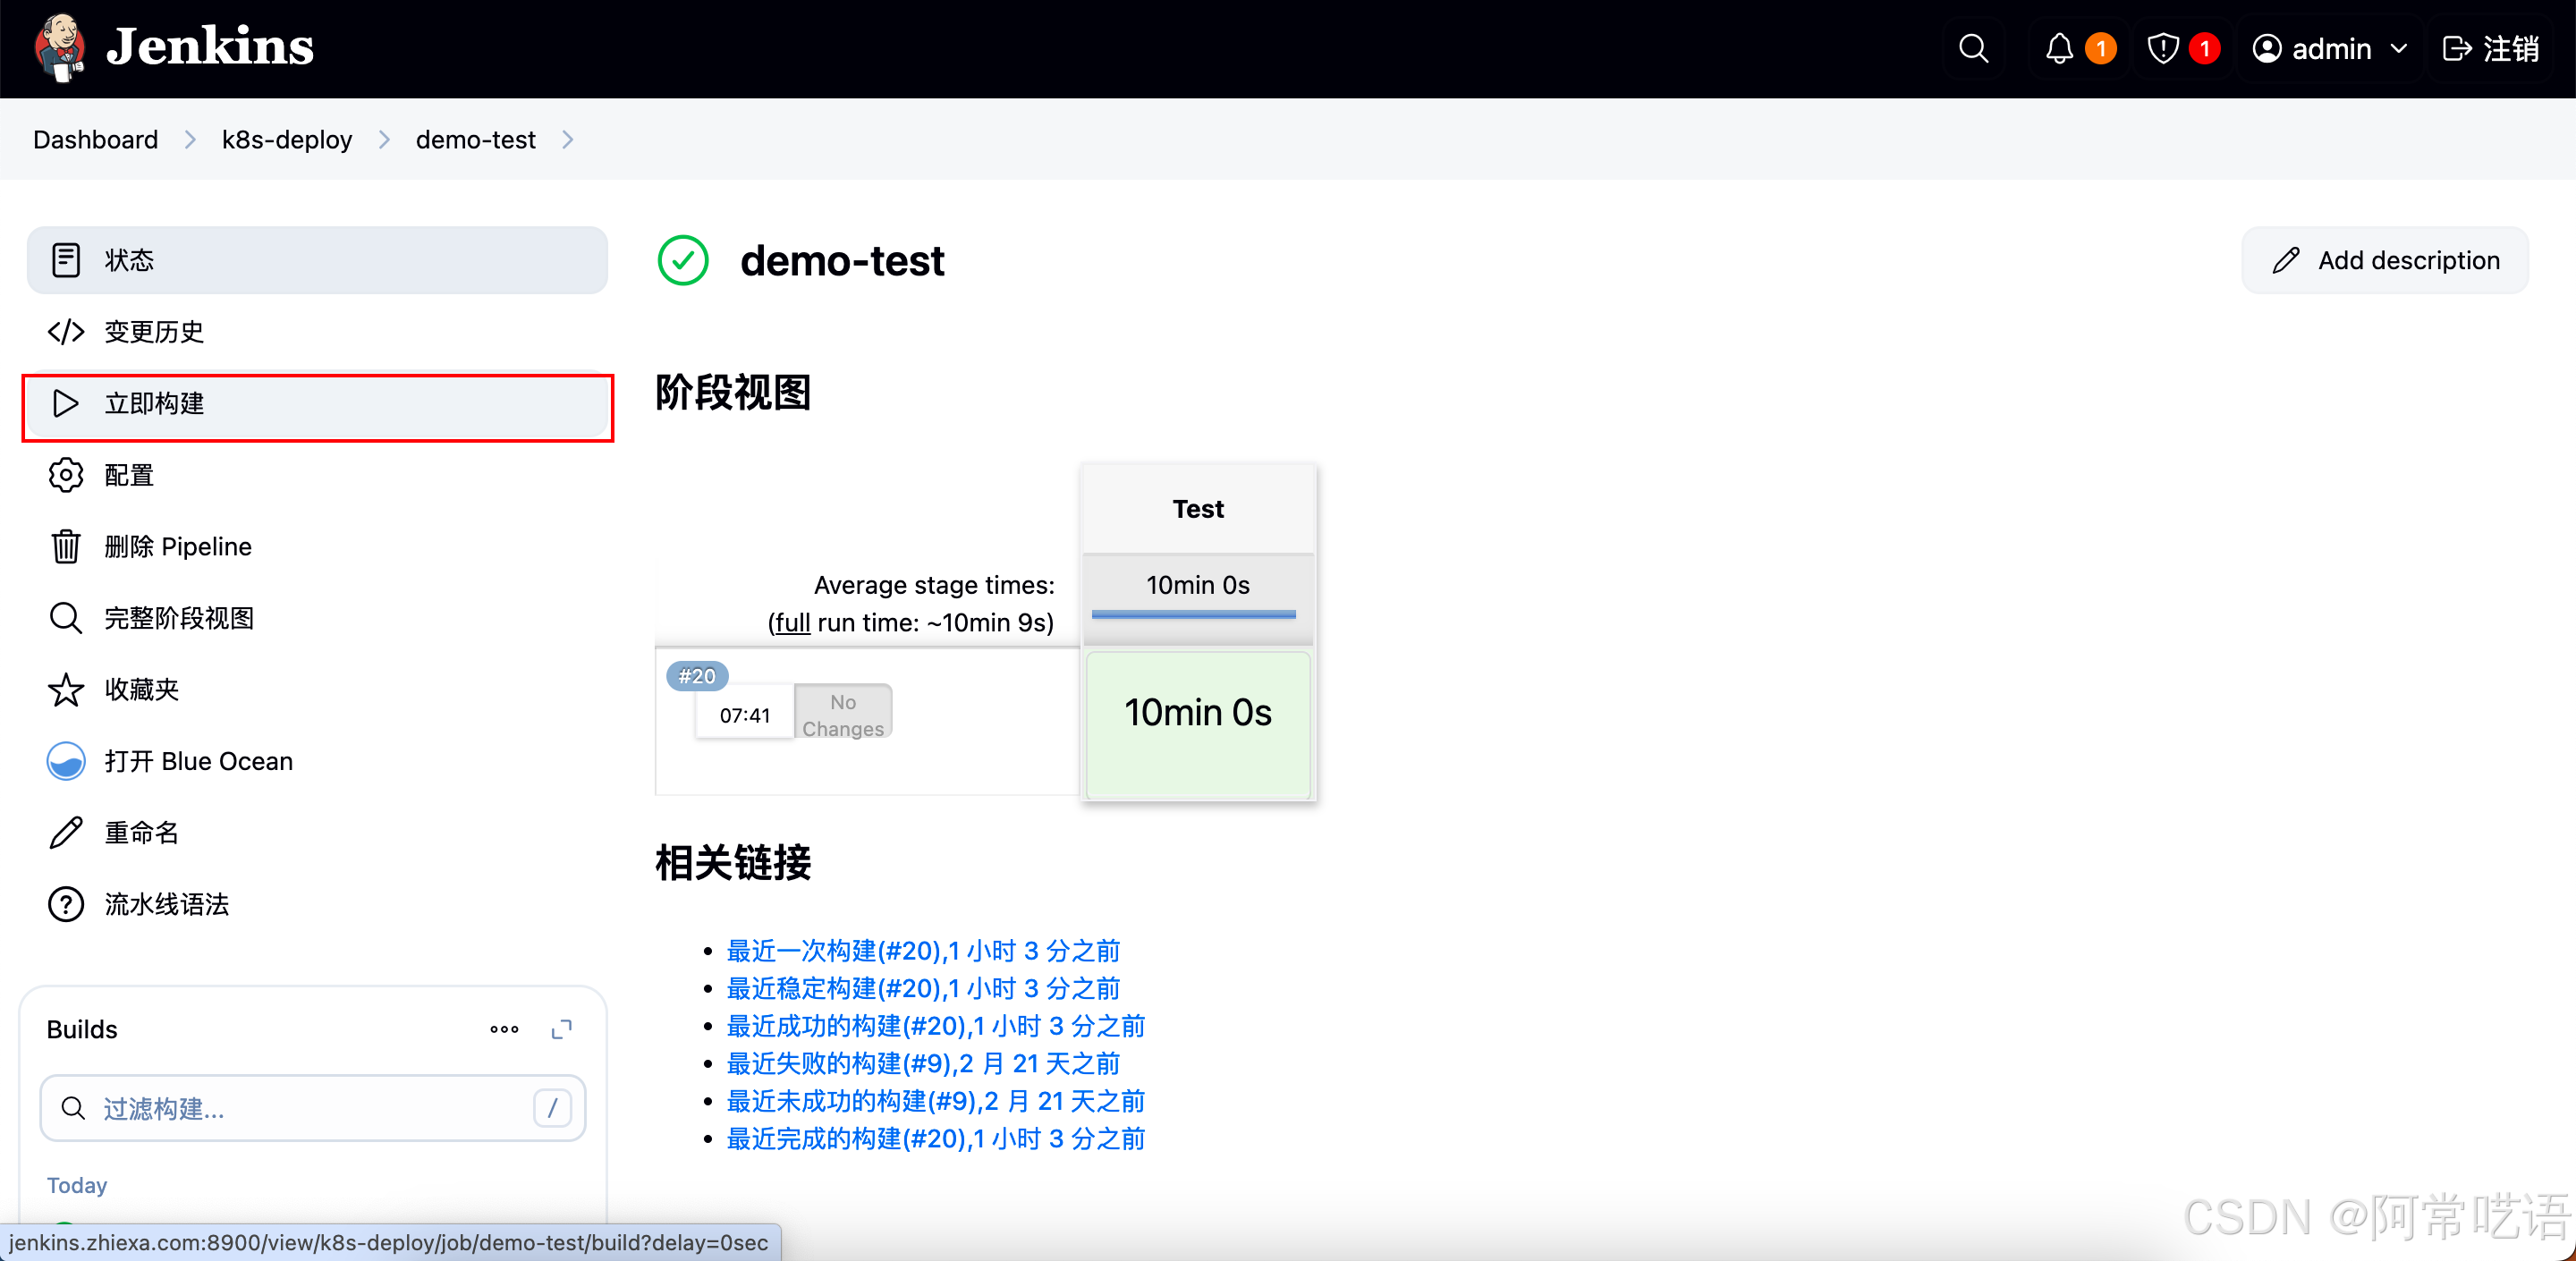Select 立即构建 to start a build
Screen dimensions: 2576x1261
point(154,403)
